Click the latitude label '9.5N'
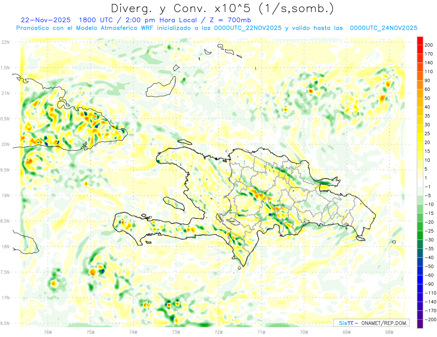Screen dimensions: 437x337 point(5,170)
